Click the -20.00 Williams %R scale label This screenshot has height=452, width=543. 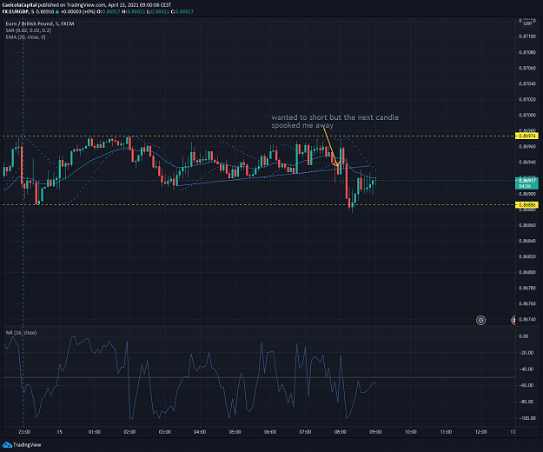click(527, 353)
